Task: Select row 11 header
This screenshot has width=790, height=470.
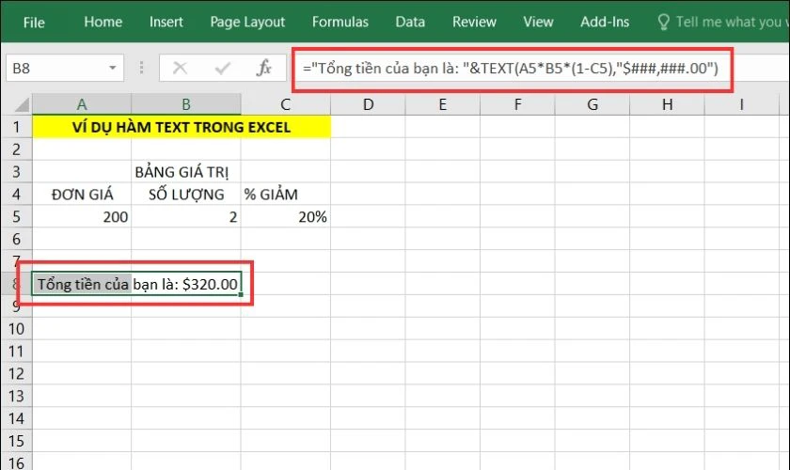Action: [17, 352]
